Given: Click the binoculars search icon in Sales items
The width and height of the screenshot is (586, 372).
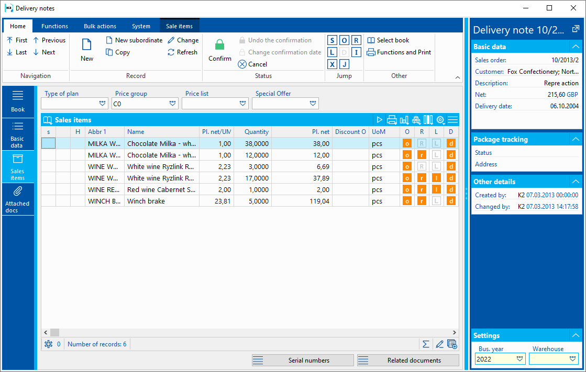Looking at the screenshot, I should click(416, 120).
